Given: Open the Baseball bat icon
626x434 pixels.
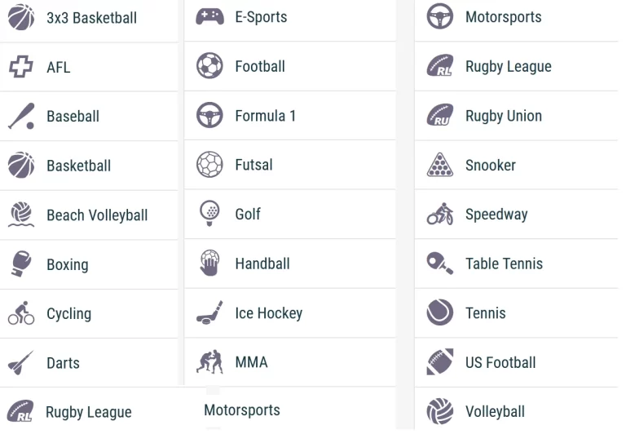Looking at the screenshot, I should (x=21, y=117).
